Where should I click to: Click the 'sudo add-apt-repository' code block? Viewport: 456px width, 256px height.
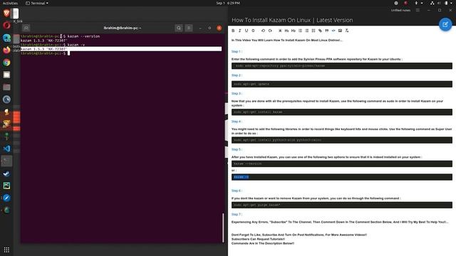342,66
